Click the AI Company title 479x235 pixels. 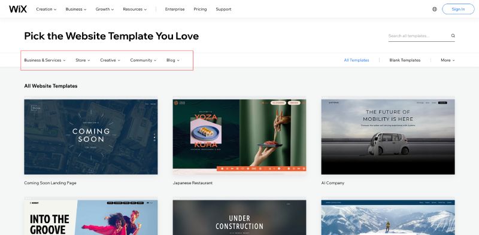tap(333, 183)
